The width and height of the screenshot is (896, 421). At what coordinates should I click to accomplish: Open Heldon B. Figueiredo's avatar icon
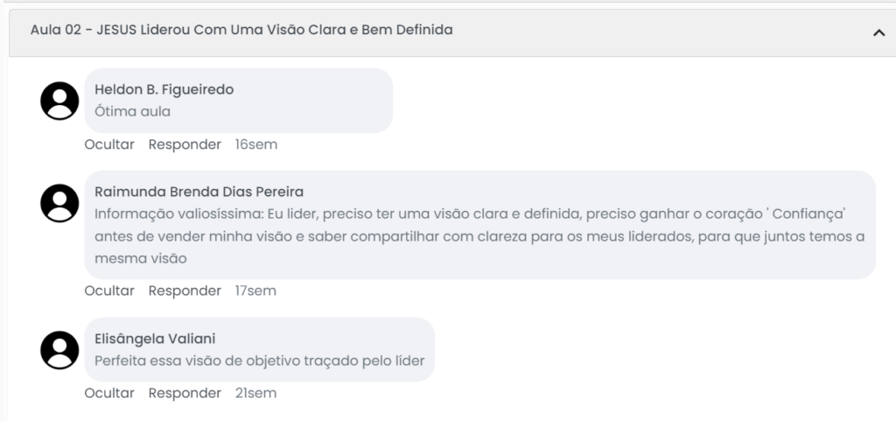pos(59,101)
